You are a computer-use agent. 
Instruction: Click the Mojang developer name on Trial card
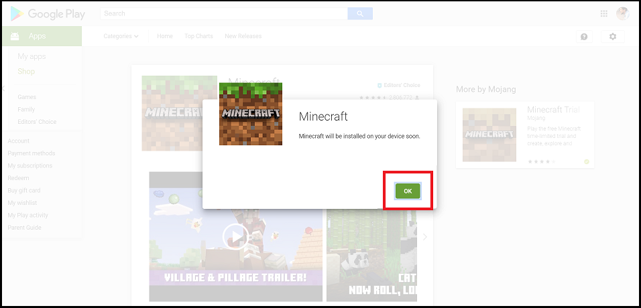point(536,118)
